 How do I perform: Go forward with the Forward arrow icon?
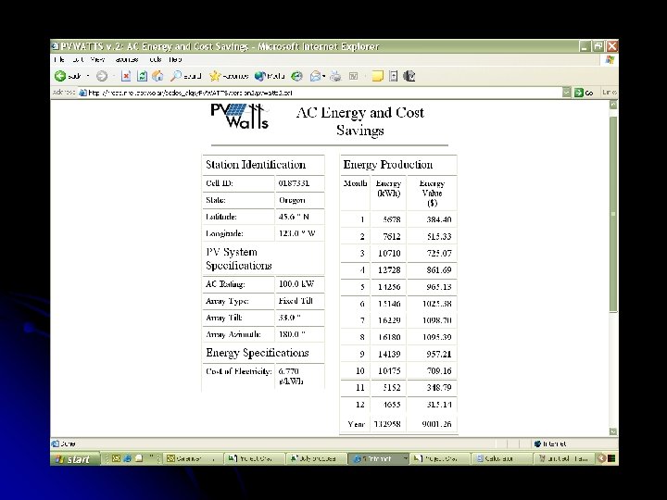(x=101, y=76)
